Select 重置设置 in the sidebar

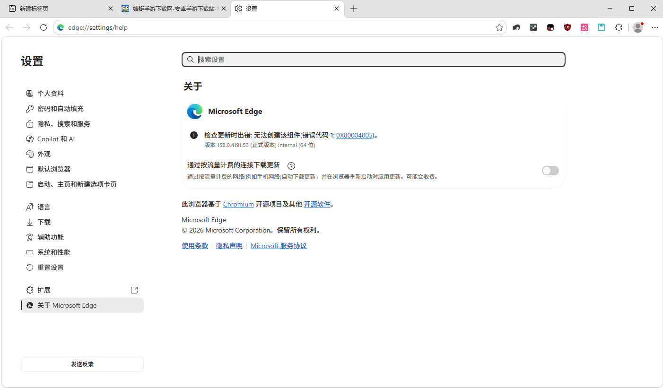coord(82,267)
